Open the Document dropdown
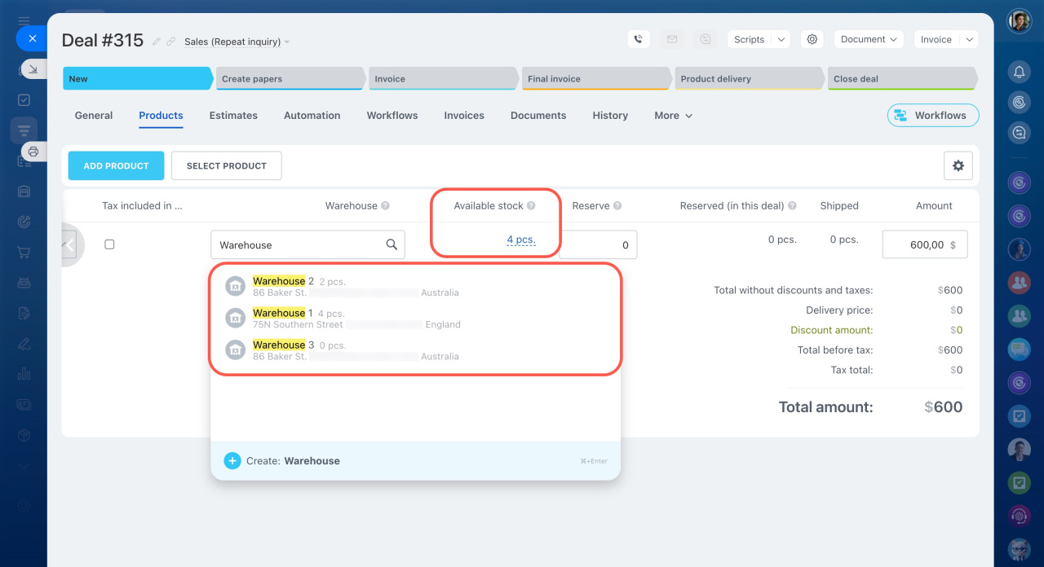Screen dimensions: 1044x567 coord(869,39)
